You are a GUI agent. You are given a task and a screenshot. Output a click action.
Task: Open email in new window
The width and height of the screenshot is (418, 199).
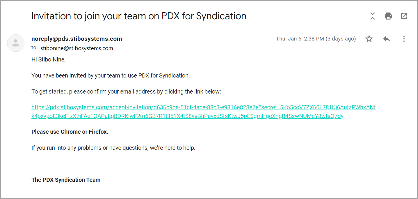click(404, 16)
